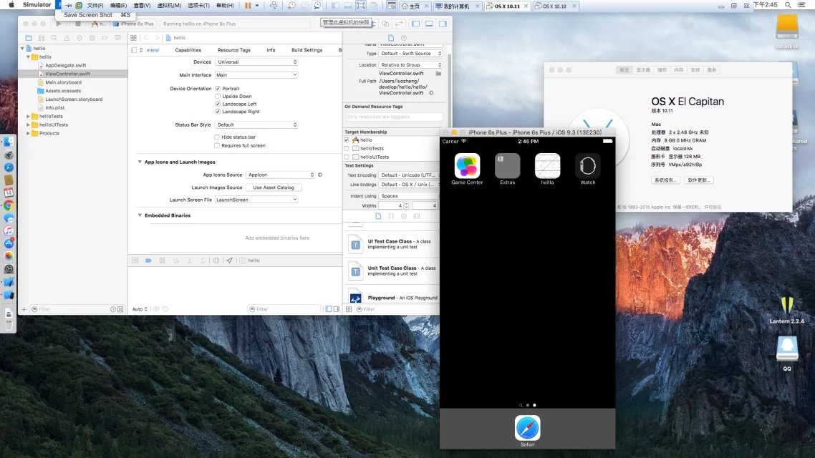Toggle the Landscape Right checkbox
Screen dimensions: 815x458
218,112
